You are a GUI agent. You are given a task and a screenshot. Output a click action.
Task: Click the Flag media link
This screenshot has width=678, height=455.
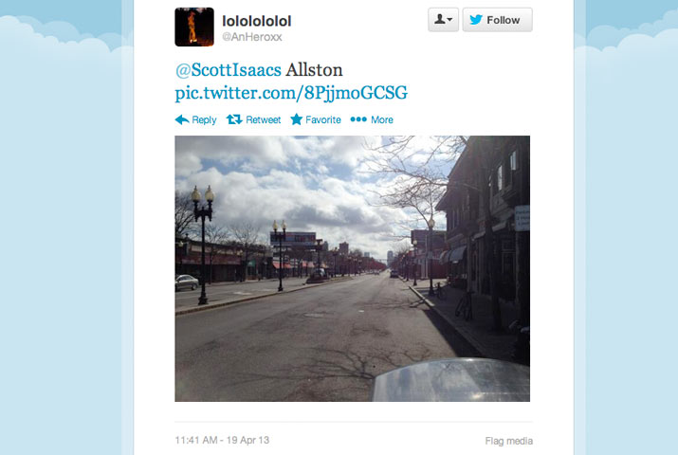pos(508,441)
